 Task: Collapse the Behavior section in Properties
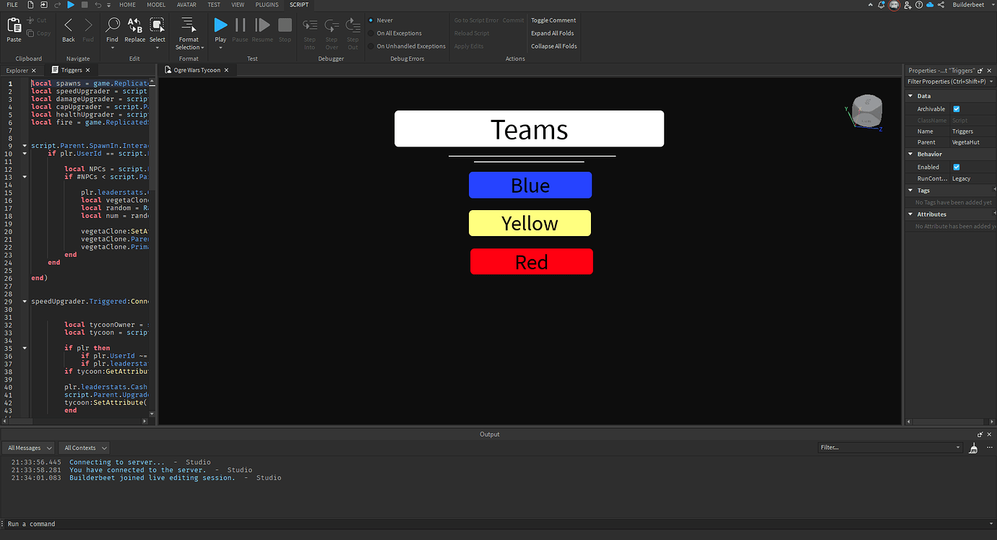pos(910,154)
